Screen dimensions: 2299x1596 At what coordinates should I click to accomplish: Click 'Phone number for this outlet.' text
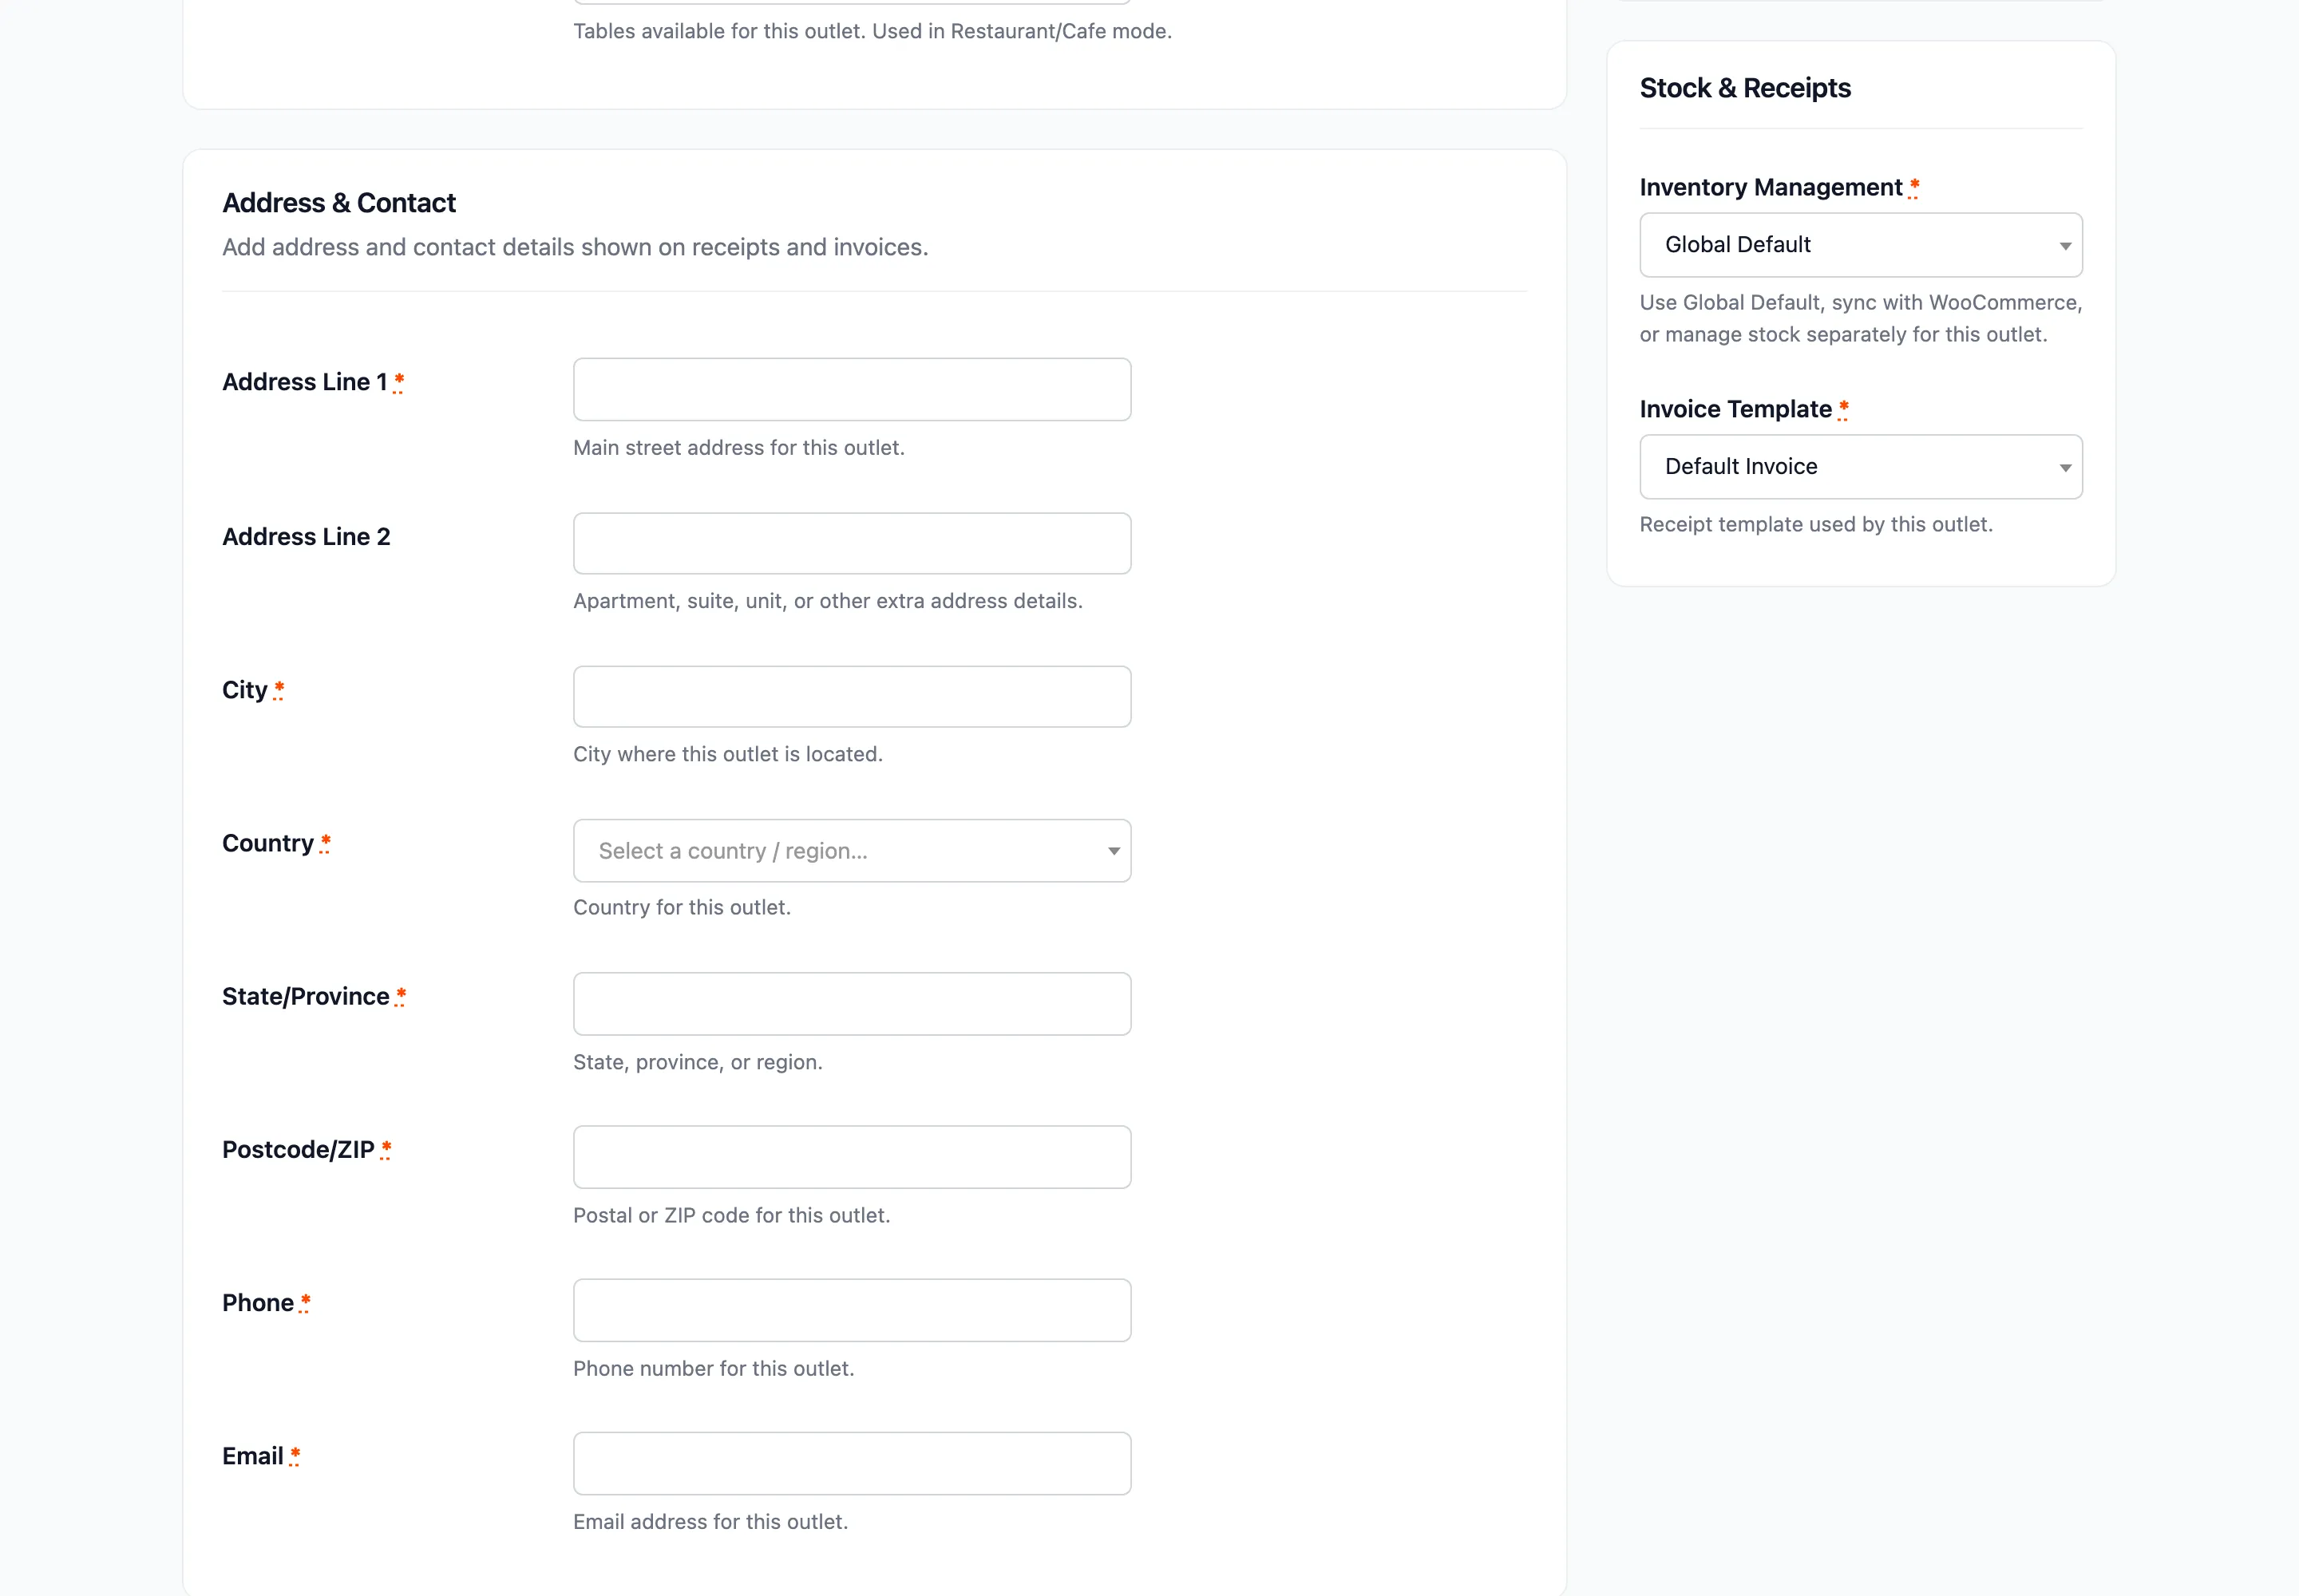pyautogui.click(x=714, y=1368)
